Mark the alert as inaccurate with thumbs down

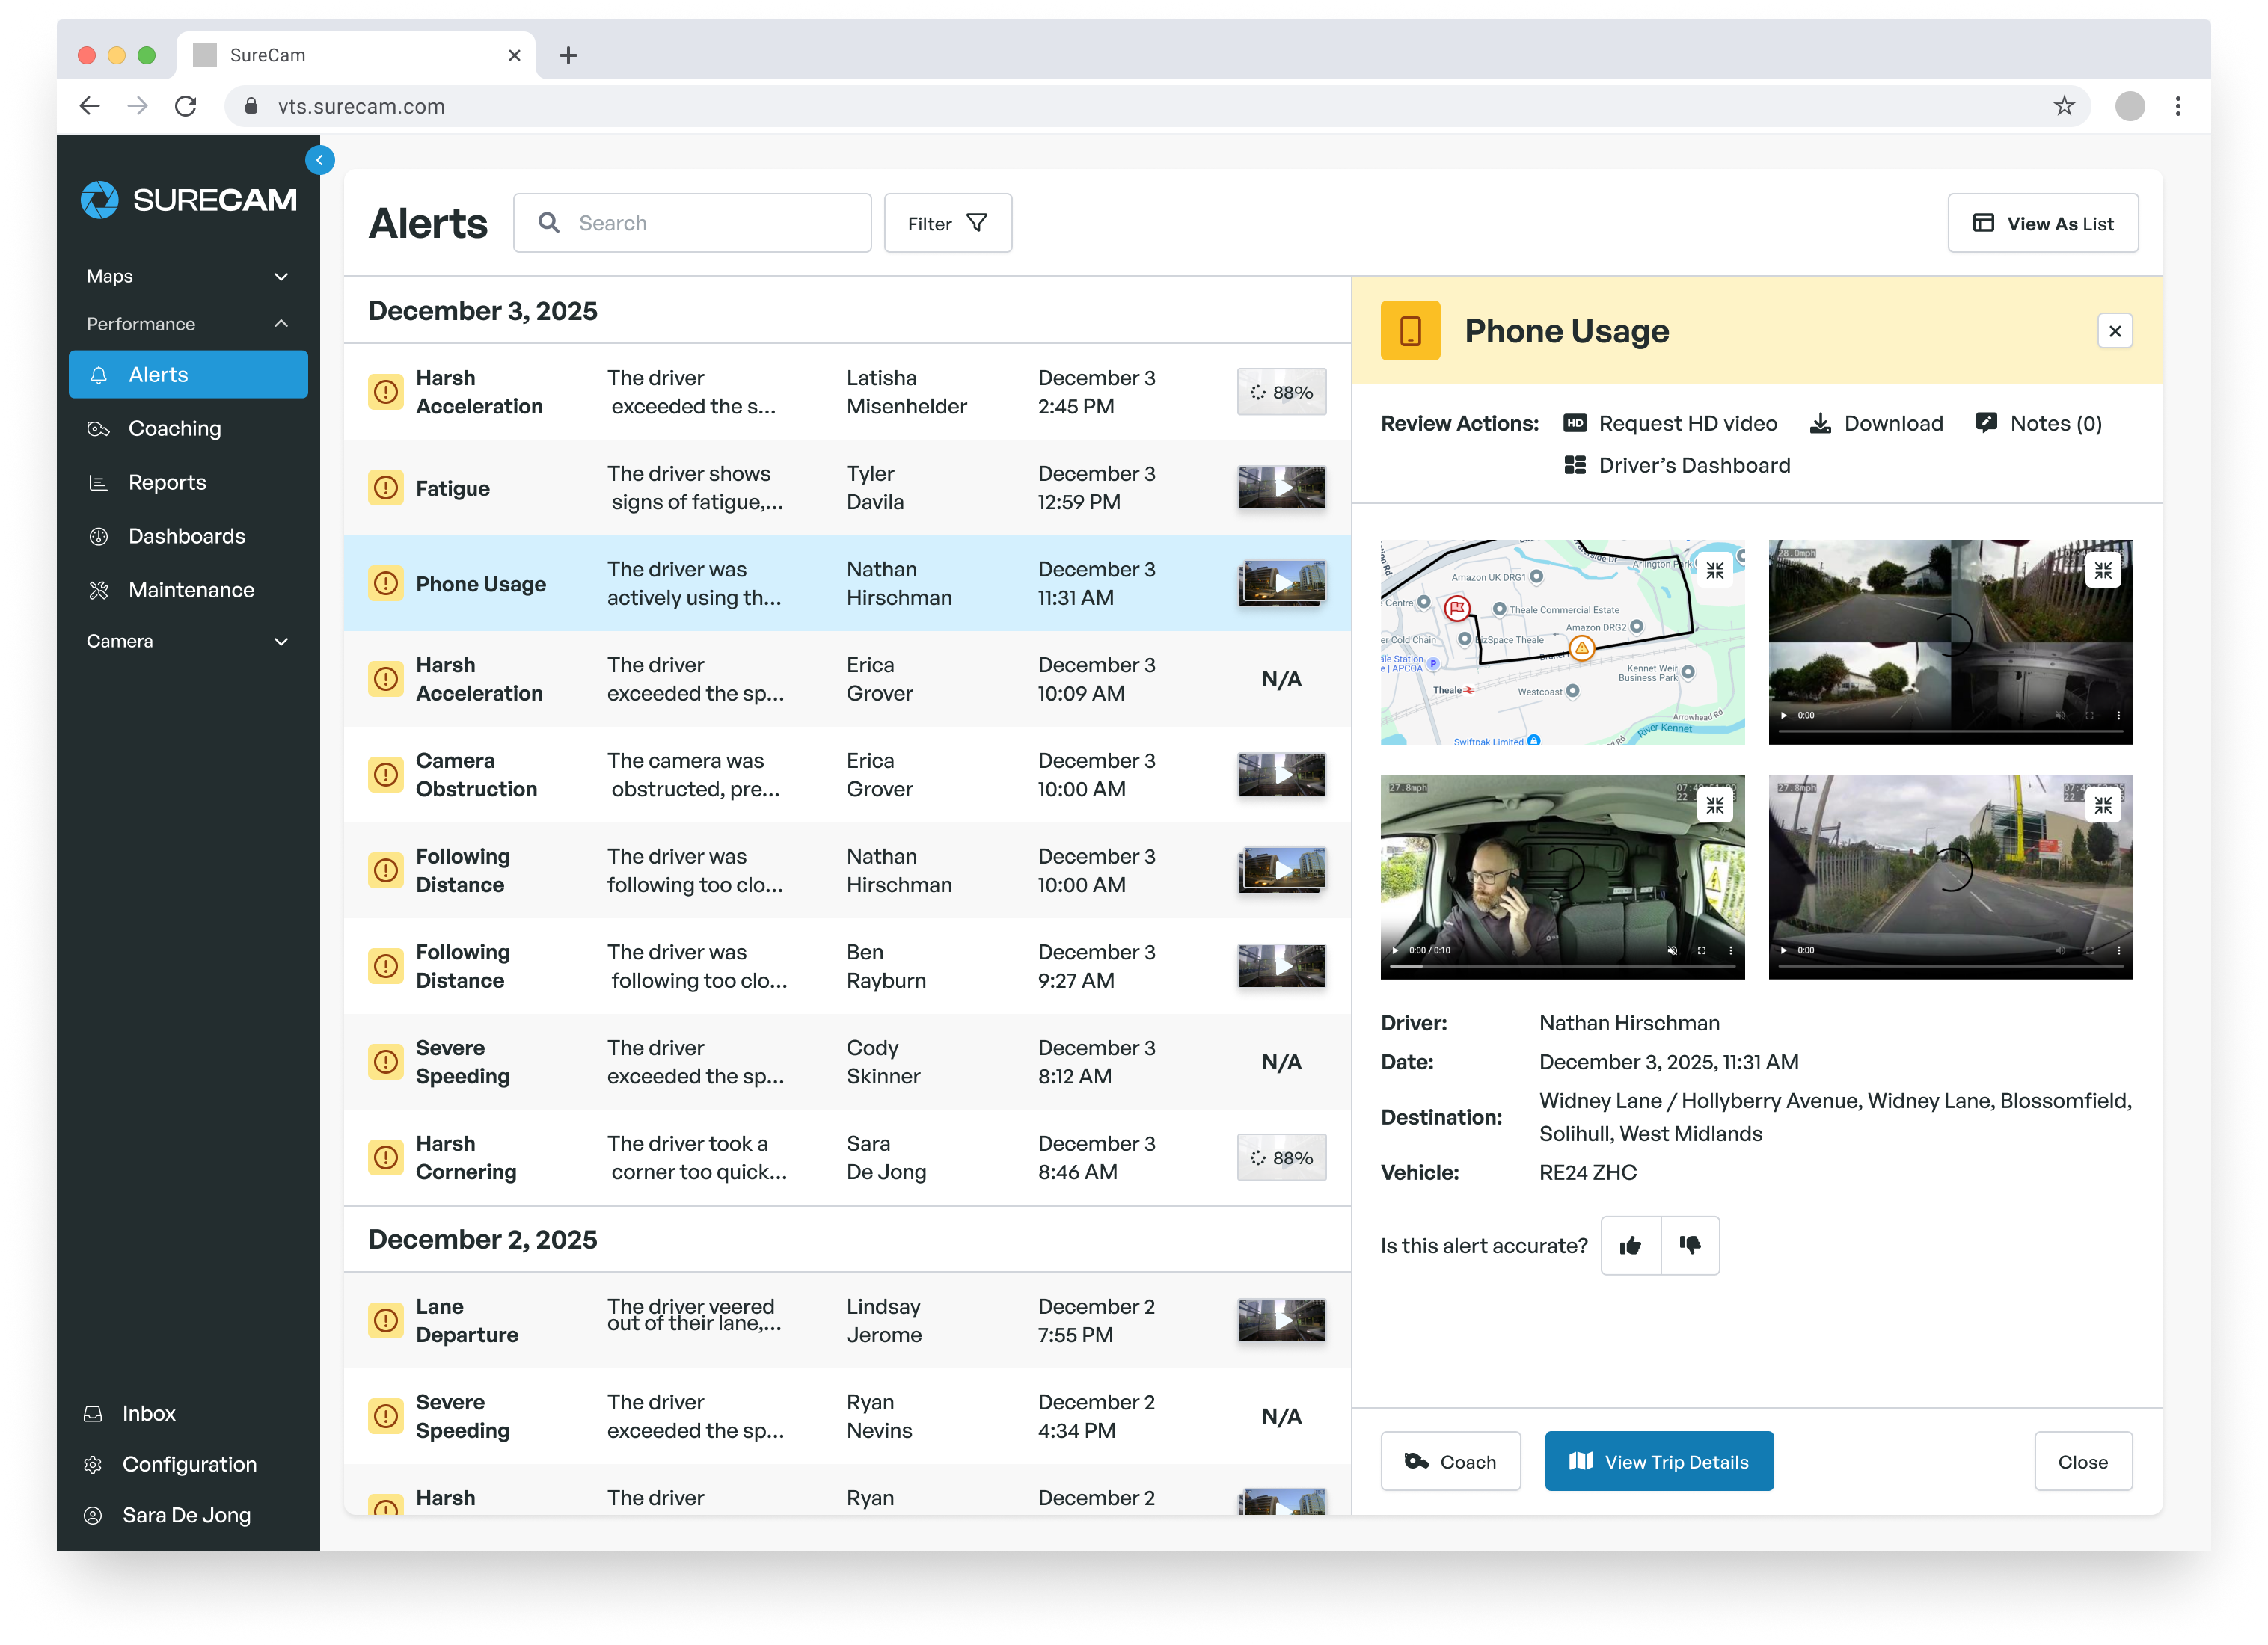click(1690, 1245)
